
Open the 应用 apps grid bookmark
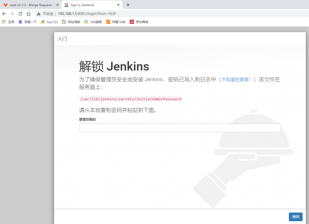pos(8,22)
